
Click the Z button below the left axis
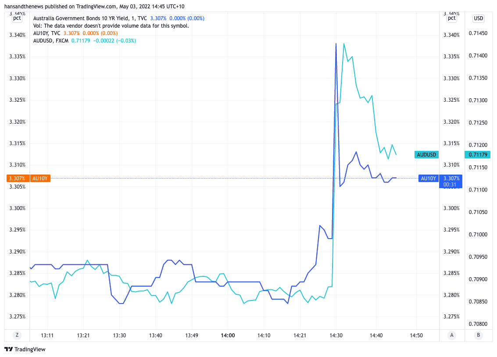(17, 336)
